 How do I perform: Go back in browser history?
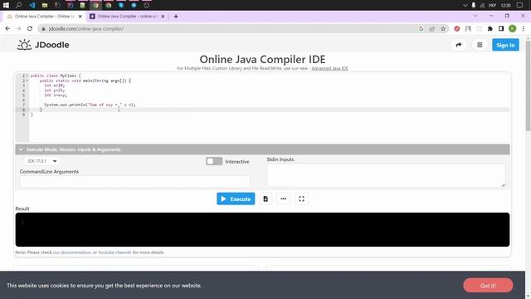click(7, 29)
